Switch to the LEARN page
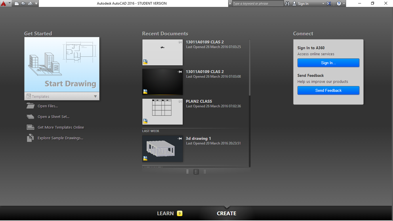Image resolution: width=393 pixels, height=221 pixels. (165, 214)
